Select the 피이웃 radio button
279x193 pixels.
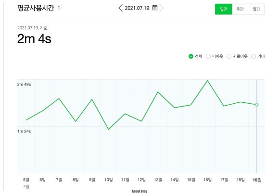208,56
